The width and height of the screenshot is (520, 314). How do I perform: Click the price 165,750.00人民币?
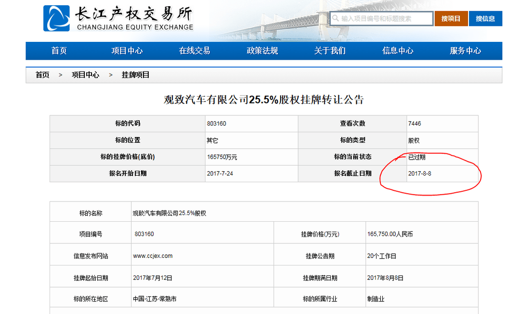[x=390, y=234]
